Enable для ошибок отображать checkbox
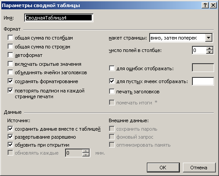 (x=112, y=68)
